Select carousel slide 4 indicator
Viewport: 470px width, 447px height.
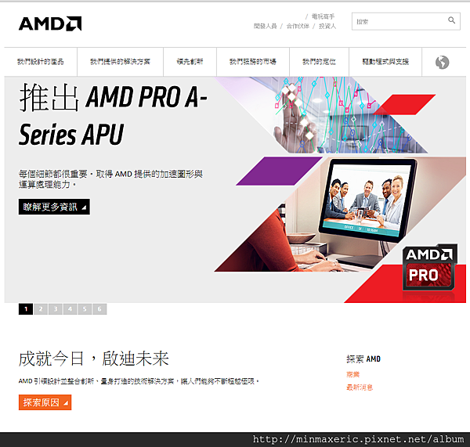tap(70, 309)
